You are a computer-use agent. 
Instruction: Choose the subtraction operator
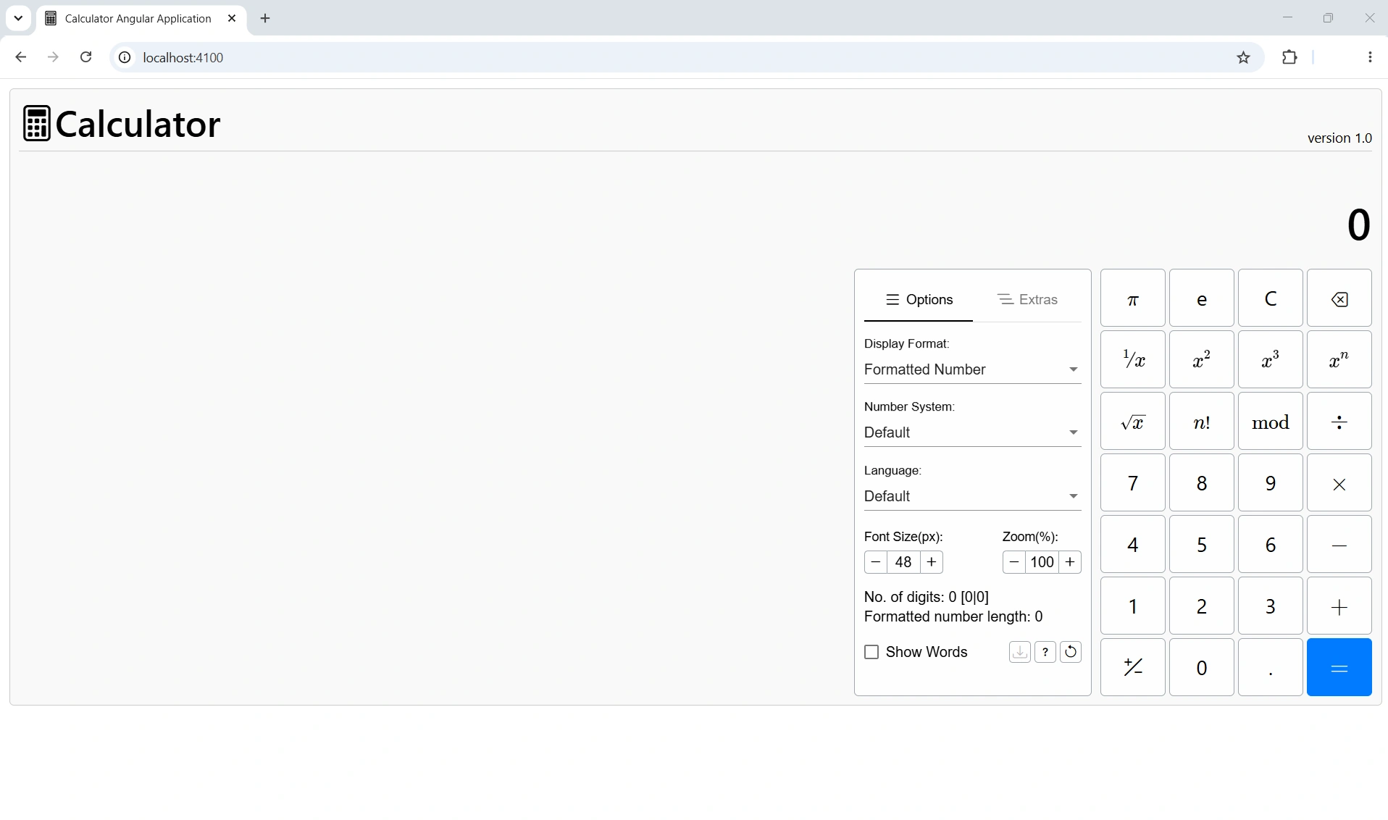(x=1339, y=545)
